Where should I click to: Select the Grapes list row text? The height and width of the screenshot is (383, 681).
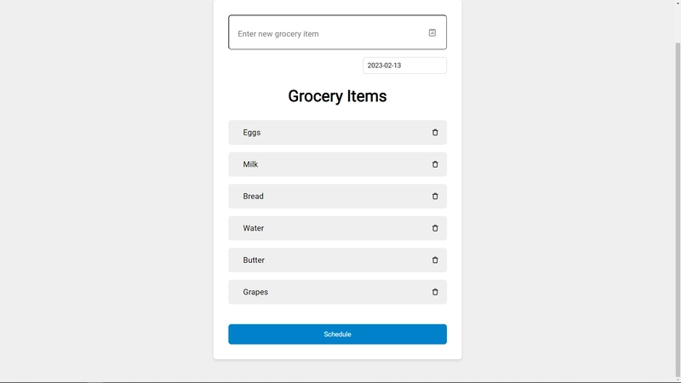click(255, 292)
